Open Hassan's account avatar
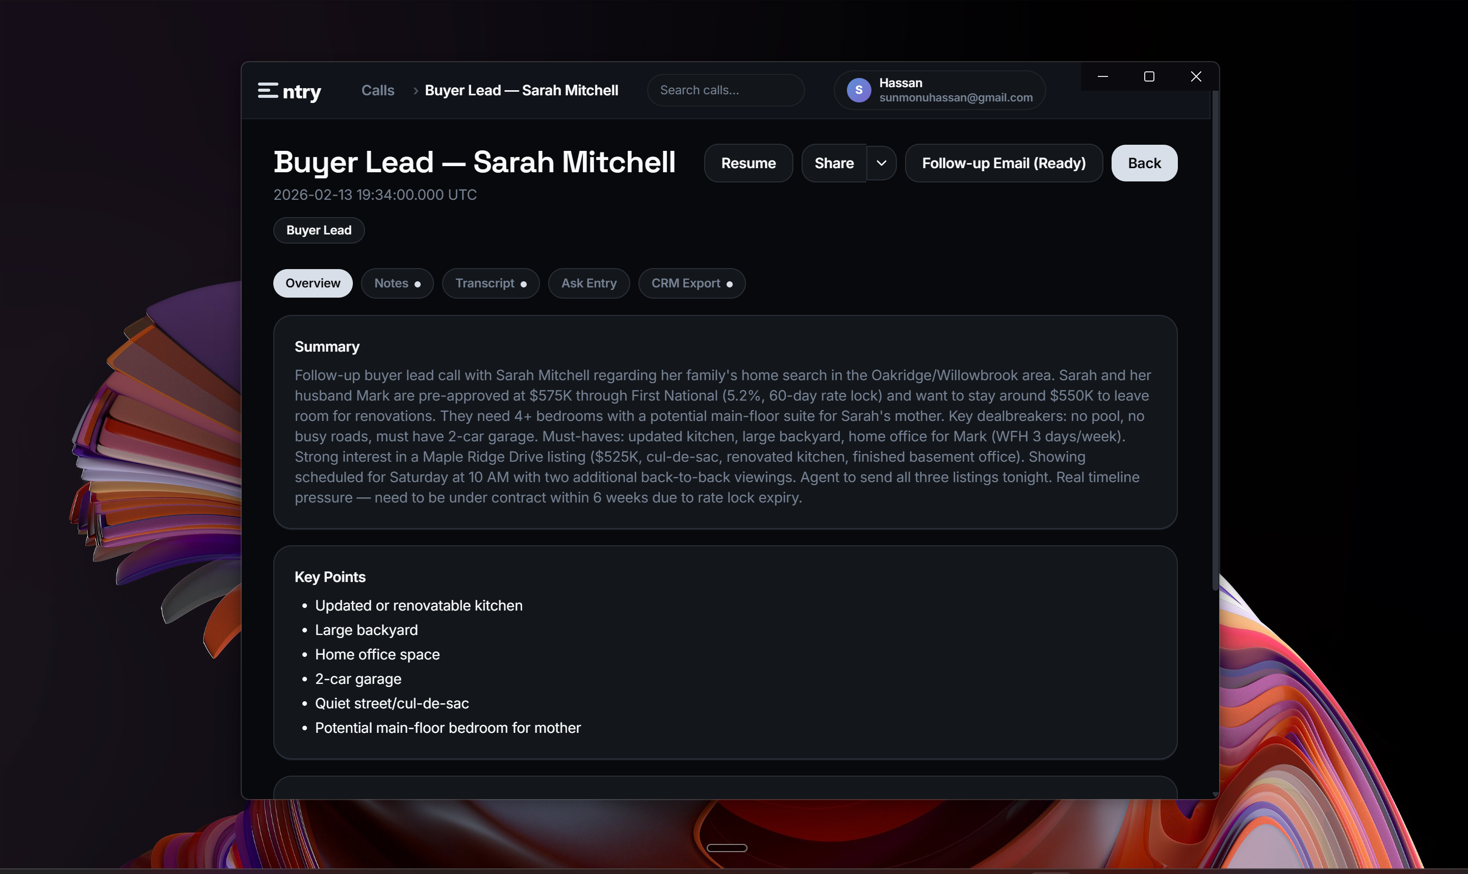This screenshot has height=874, width=1468. [859, 90]
